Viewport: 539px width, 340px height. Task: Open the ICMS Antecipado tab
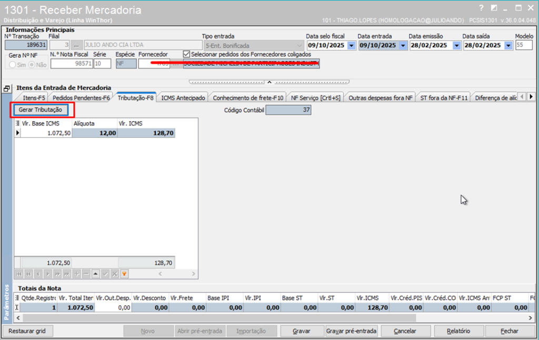click(x=183, y=98)
